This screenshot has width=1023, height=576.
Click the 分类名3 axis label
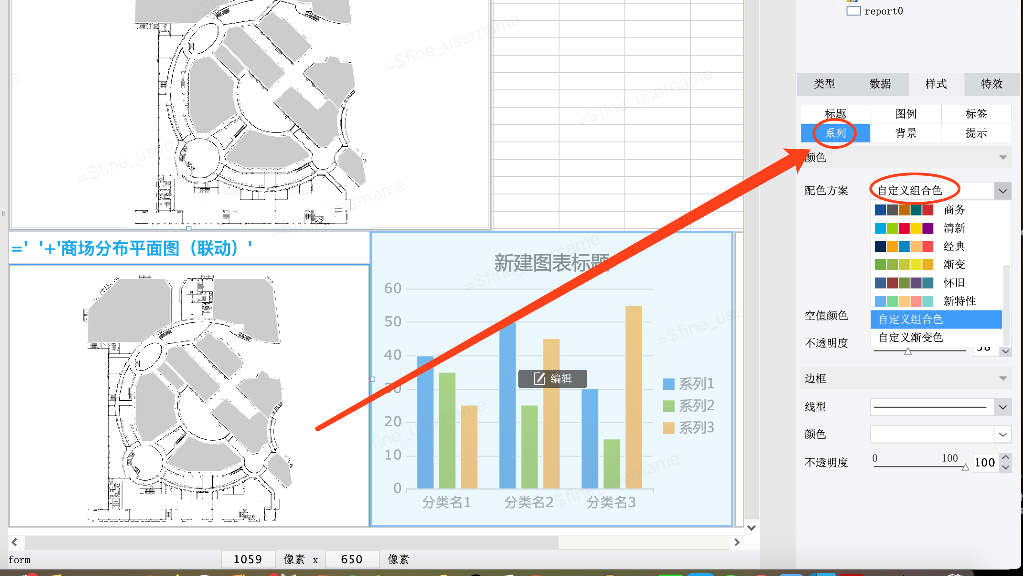pos(611,503)
